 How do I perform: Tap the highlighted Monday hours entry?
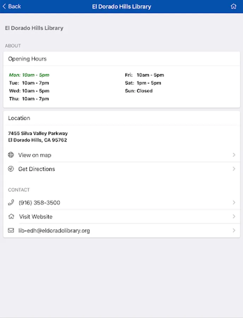(29, 75)
